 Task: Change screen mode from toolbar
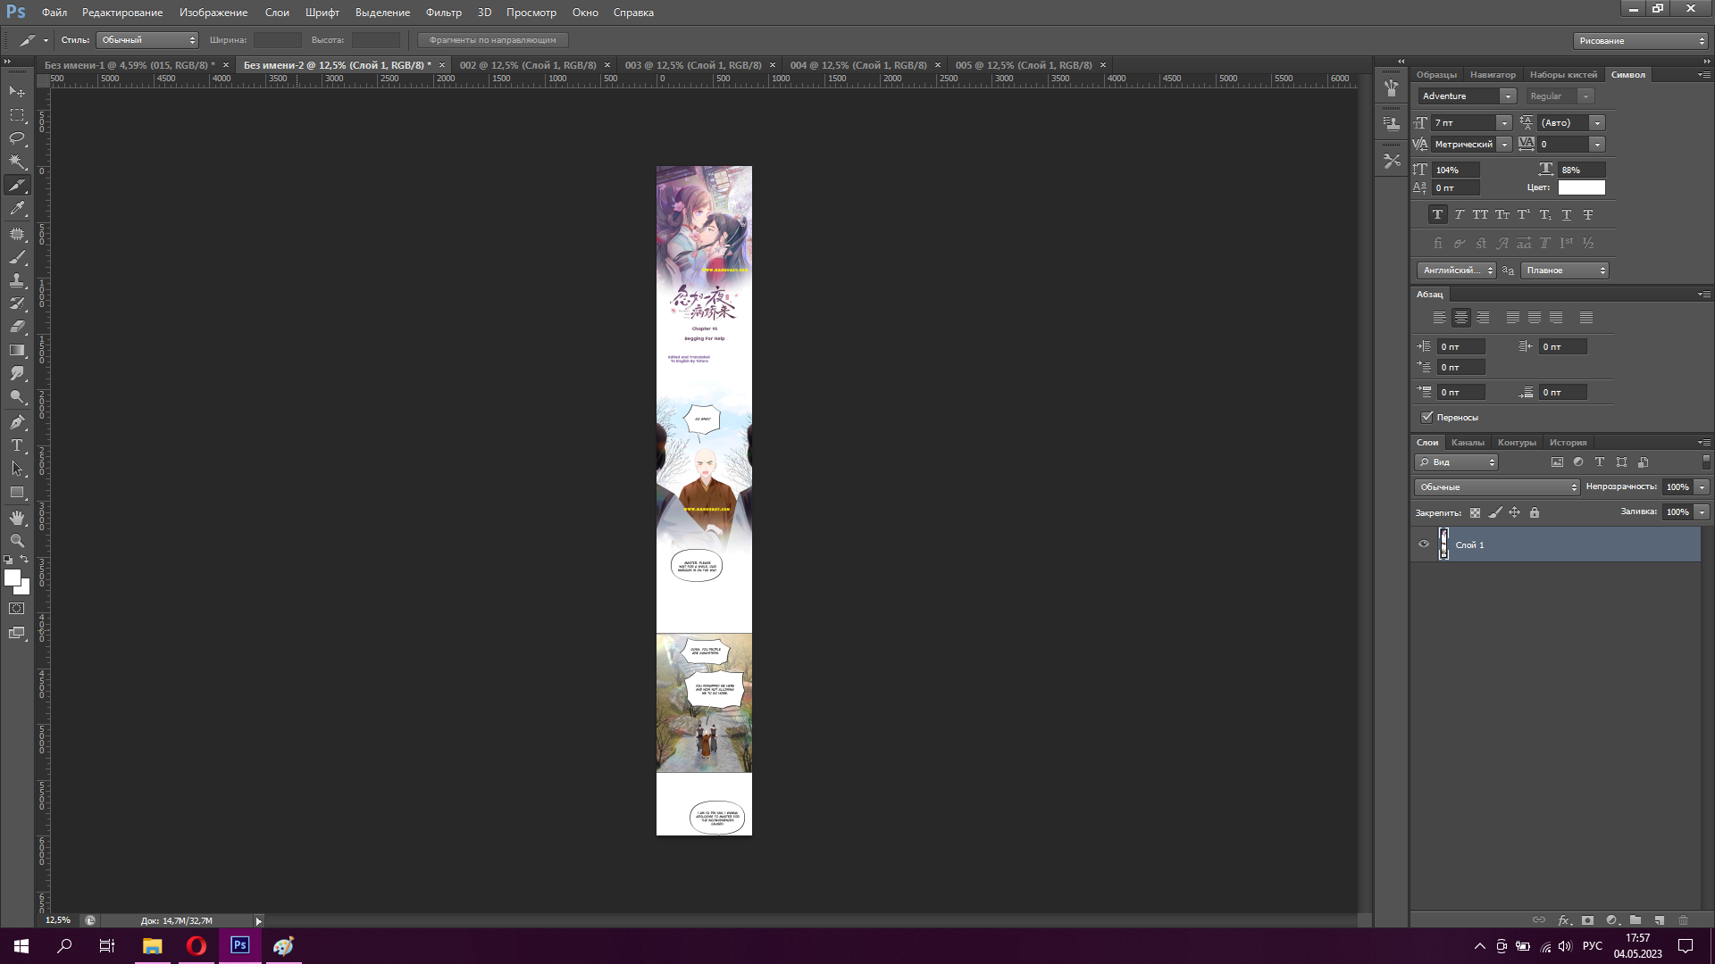[x=17, y=633]
